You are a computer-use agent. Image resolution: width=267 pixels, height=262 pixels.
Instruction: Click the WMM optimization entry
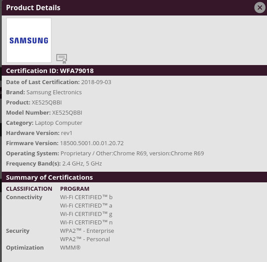pyautogui.click(x=70, y=248)
